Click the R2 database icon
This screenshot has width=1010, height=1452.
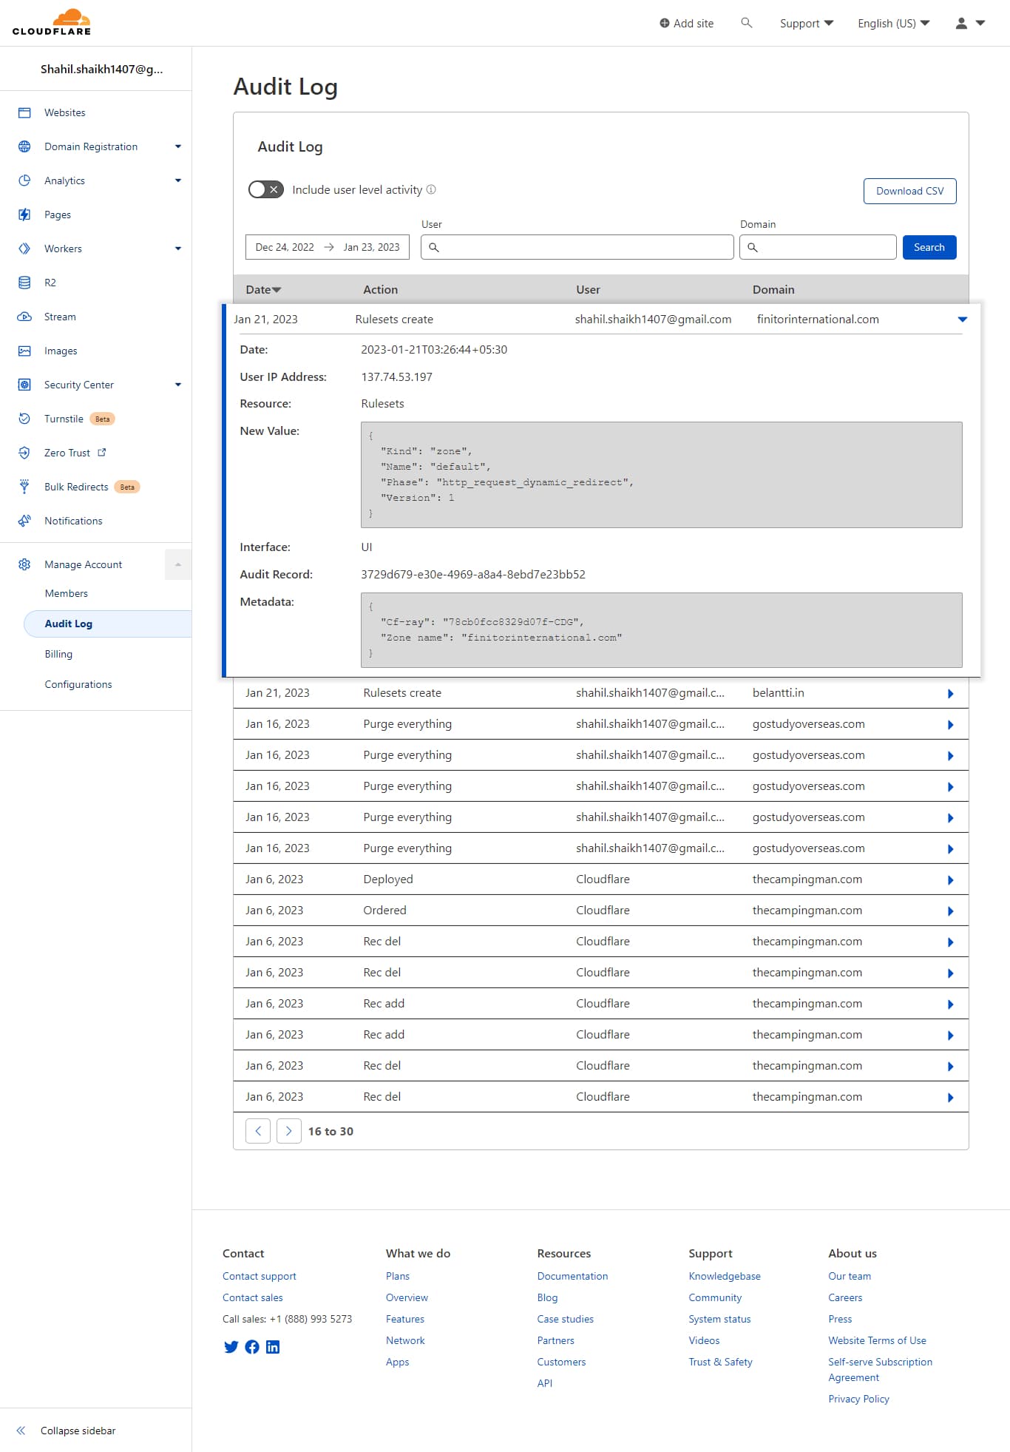click(x=24, y=283)
